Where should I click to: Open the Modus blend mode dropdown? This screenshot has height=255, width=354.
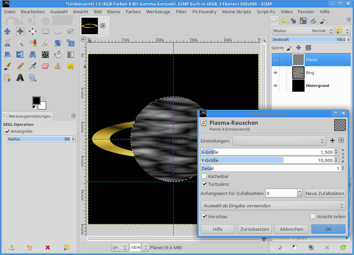(299, 31)
